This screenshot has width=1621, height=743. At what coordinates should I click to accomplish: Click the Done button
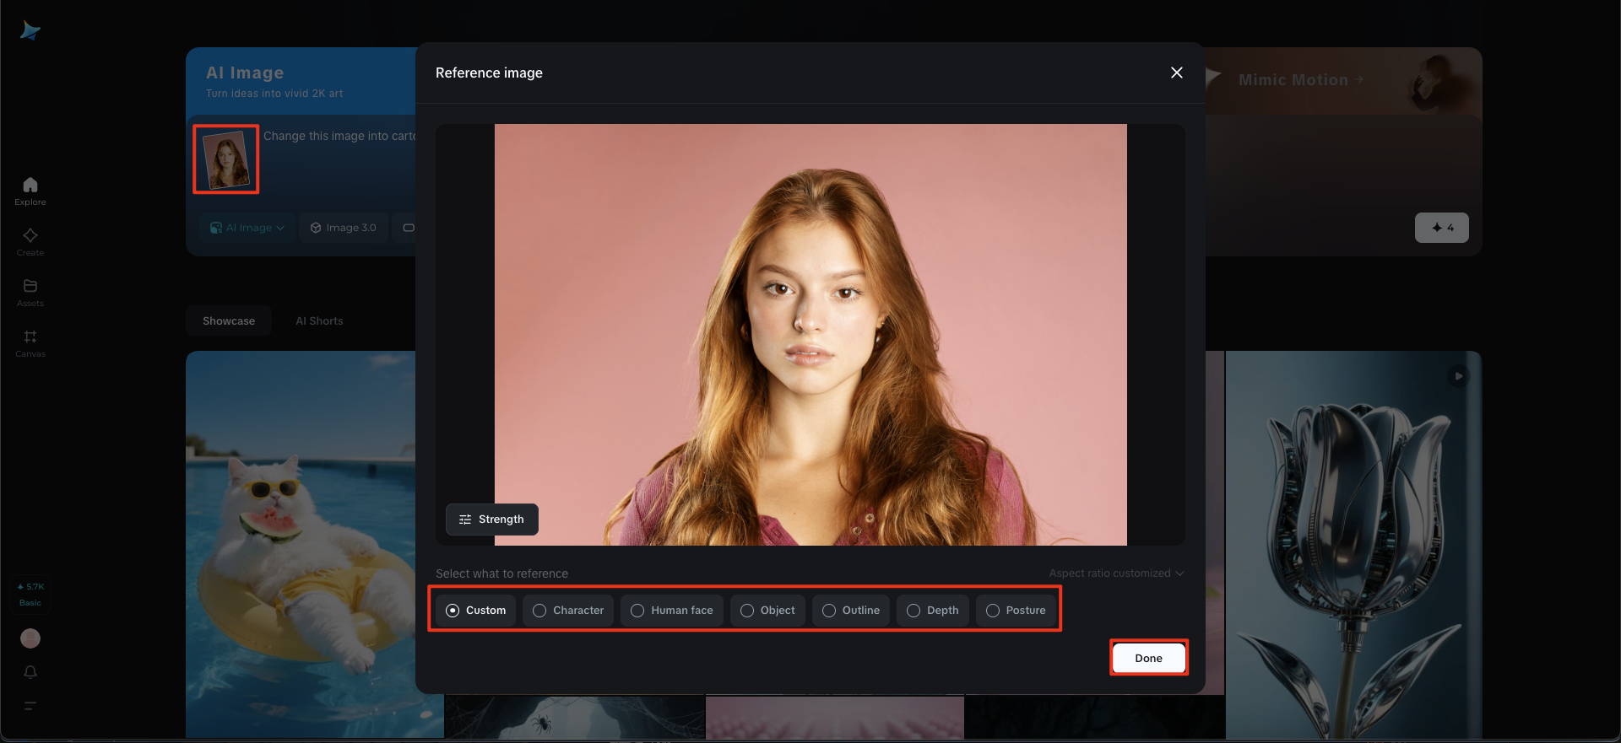point(1148,658)
